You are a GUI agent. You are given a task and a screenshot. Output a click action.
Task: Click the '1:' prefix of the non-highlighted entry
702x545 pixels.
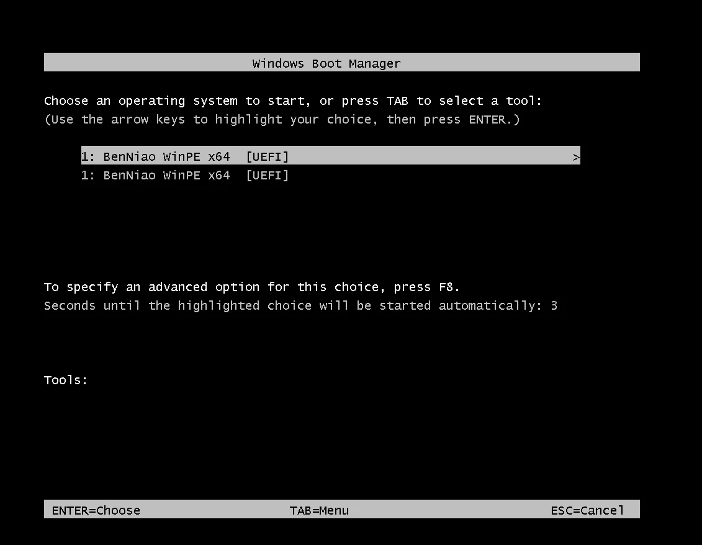88,176
